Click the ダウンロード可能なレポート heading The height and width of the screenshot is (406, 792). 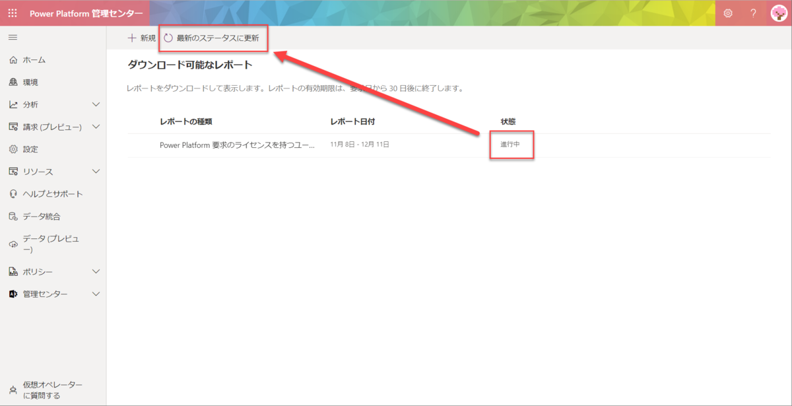point(190,65)
